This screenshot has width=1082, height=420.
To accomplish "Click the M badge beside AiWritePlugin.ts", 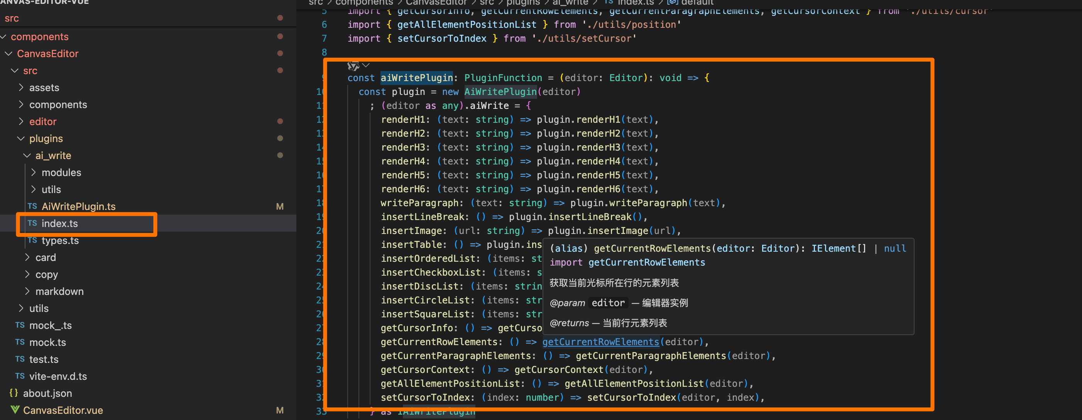I will point(280,206).
